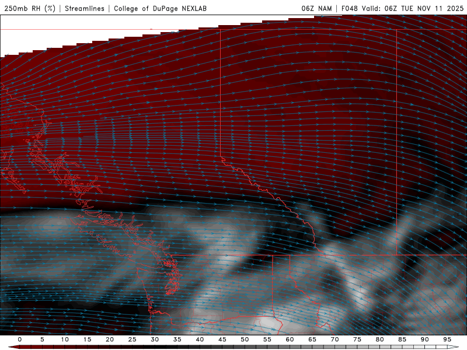The width and height of the screenshot is (467, 350).
Task: Click the '90' label on the color scale
Action: pyautogui.click(x=424, y=339)
